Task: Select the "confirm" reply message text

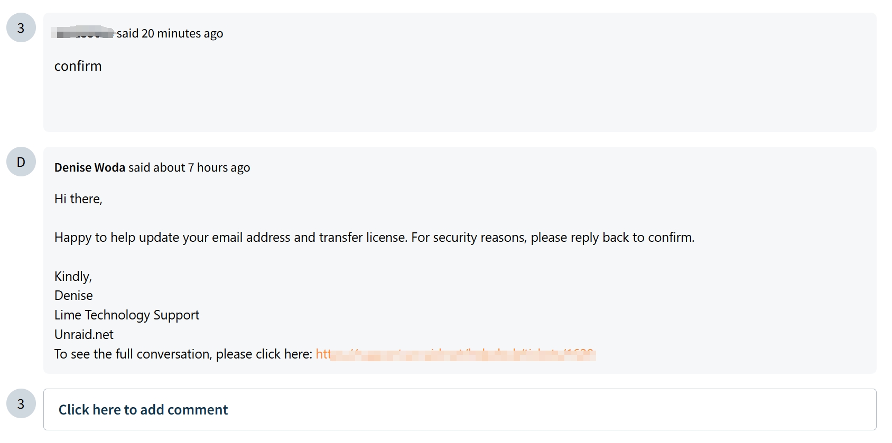Action: [x=78, y=66]
